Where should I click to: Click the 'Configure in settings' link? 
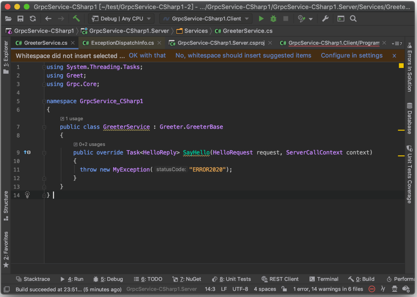[x=351, y=55]
